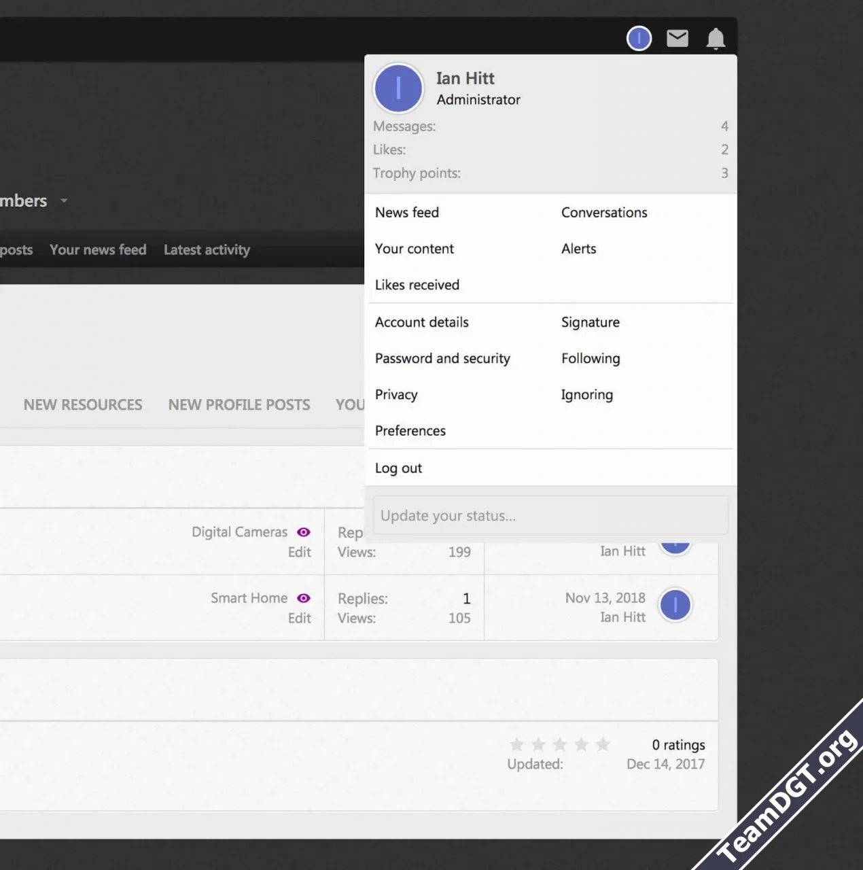Click in the Update your status field
The width and height of the screenshot is (863, 870).
click(x=550, y=516)
